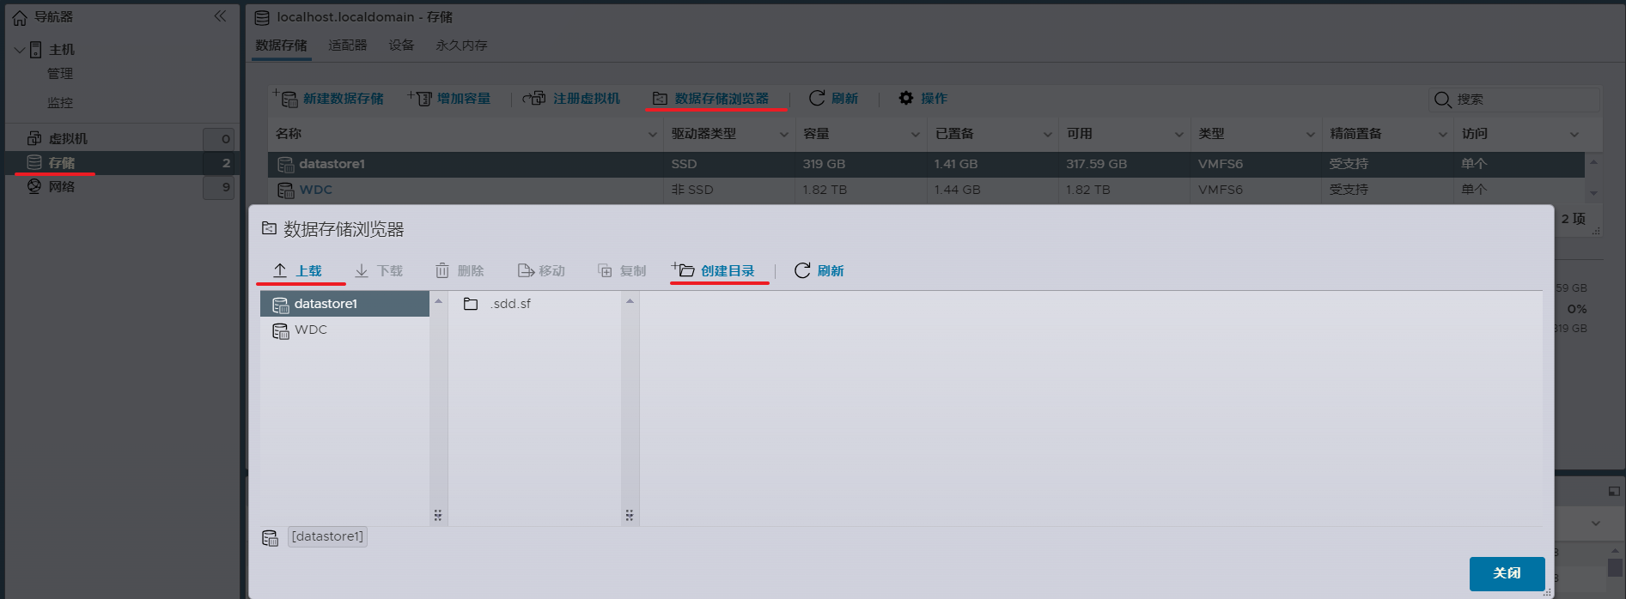Open the Name column dropdown arrow
This screenshot has width=1626, height=599.
[x=652, y=135]
